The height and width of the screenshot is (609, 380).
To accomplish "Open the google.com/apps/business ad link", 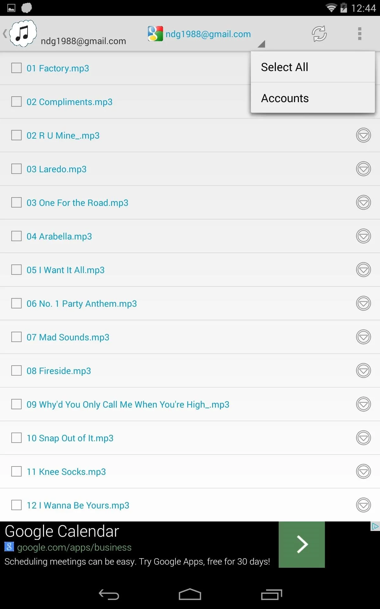I will coord(74,547).
